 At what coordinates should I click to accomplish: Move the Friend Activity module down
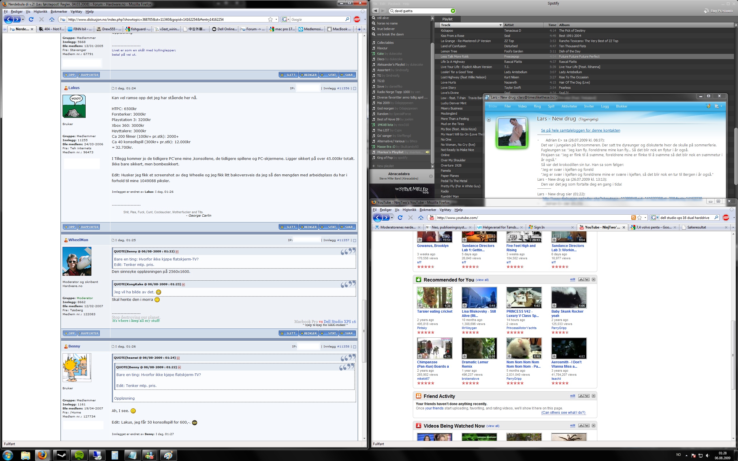(x=587, y=396)
